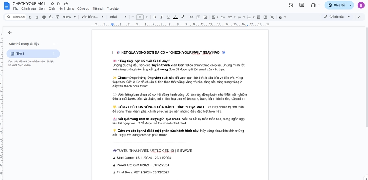The height and width of the screenshot is (180, 368).
Task: Add a new document tab
Action: tap(54, 44)
